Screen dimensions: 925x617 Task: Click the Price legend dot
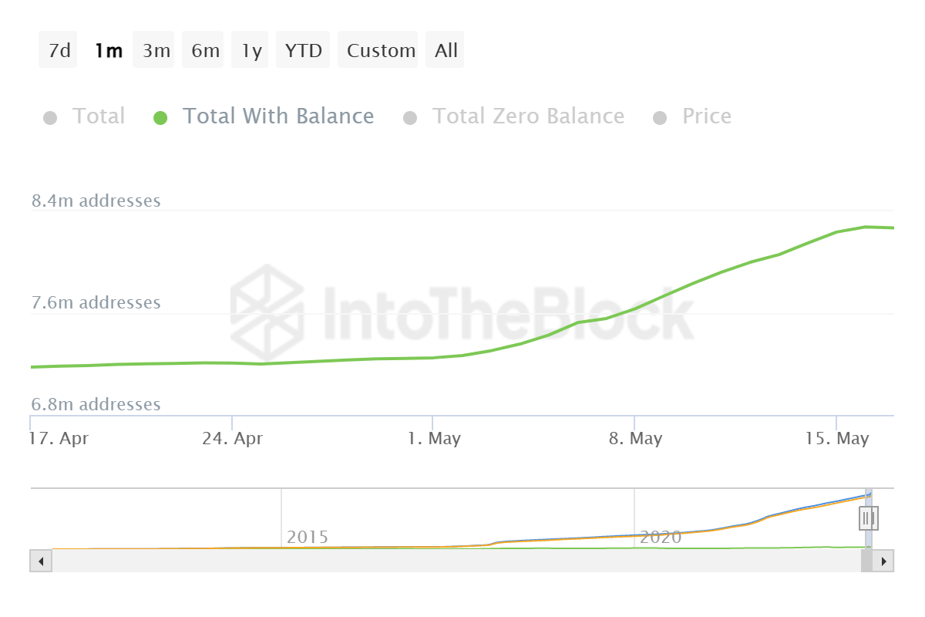pos(659,116)
